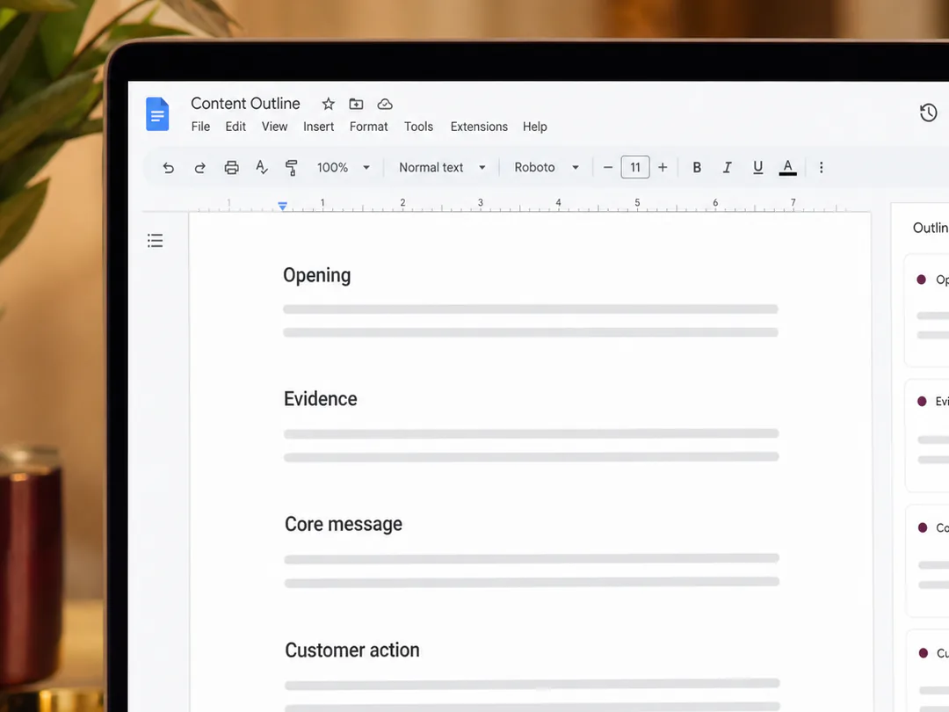This screenshot has height=712, width=949.
Task: Open the Extensions menu
Action: [479, 127]
